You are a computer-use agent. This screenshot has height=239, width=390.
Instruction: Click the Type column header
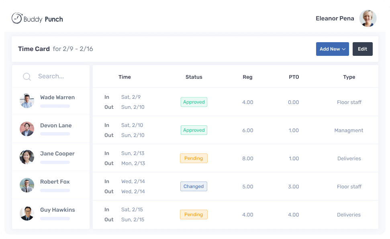point(349,77)
